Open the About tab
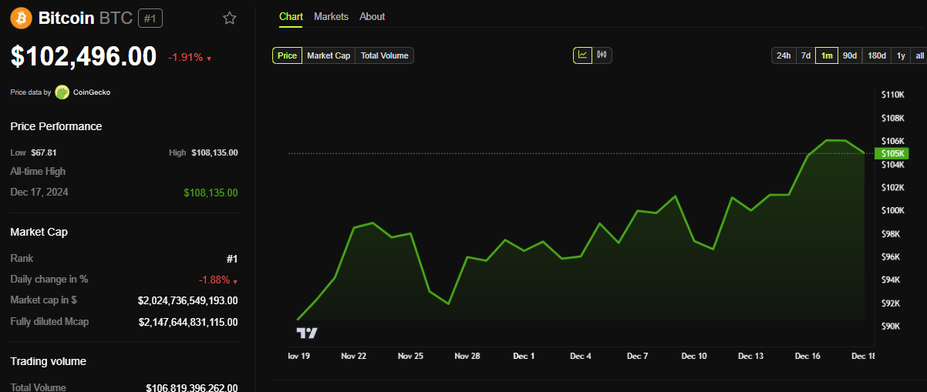The image size is (927, 392). click(372, 16)
